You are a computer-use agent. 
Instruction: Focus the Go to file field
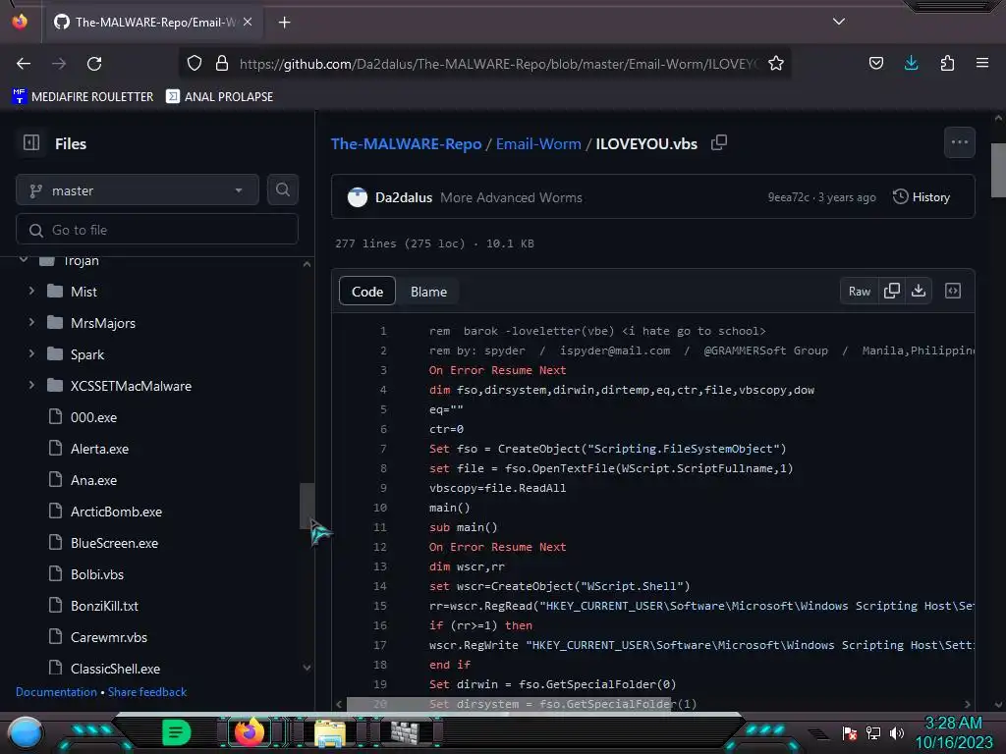click(x=157, y=230)
